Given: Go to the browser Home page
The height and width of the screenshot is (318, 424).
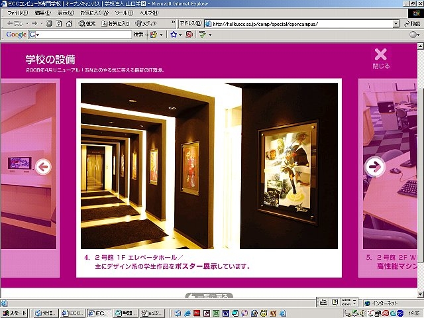Looking at the screenshot, I should point(69,23).
